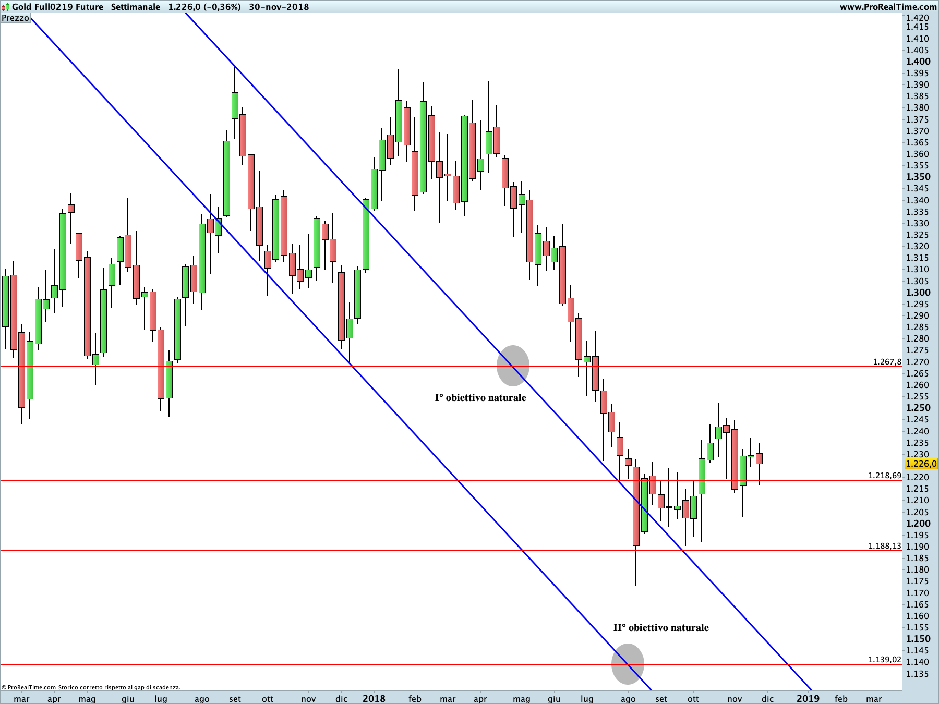
Task: Click the 1.135 bottom price axis label
Action: [x=918, y=674]
